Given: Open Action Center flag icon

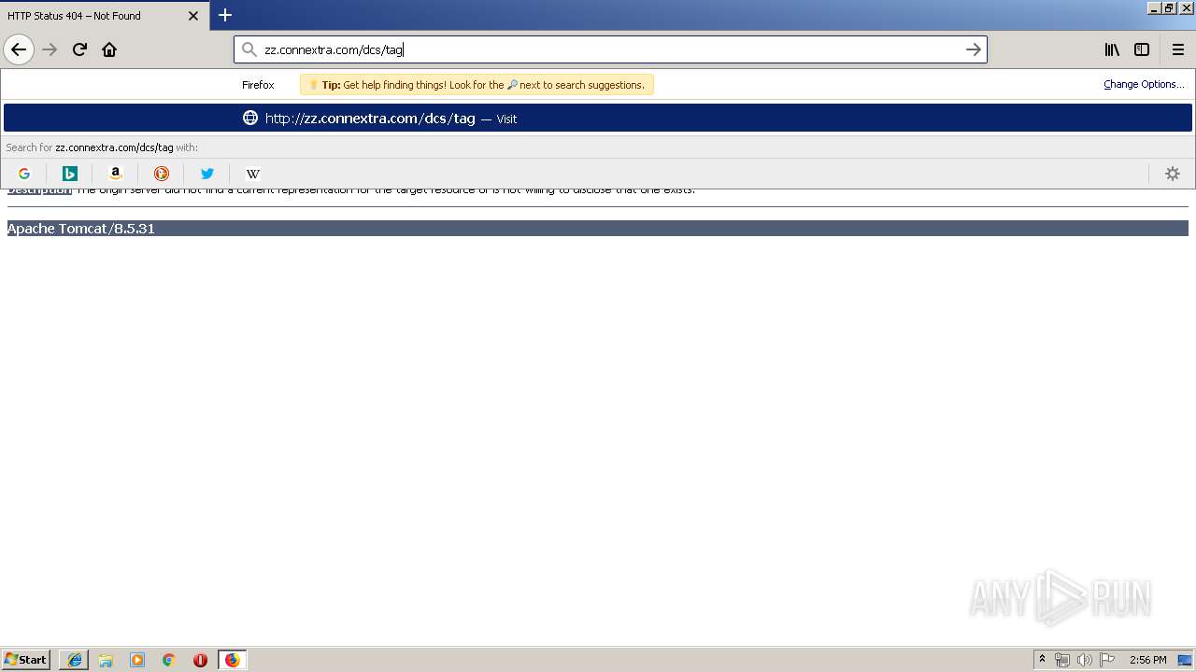Looking at the screenshot, I should click(1107, 660).
